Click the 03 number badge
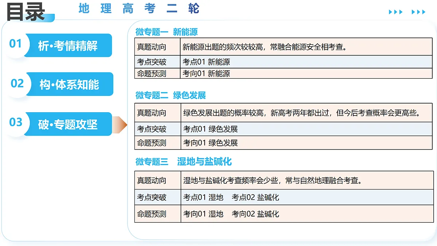Image resolution: width=437 pixels, height=246 pixels. (16, 122)
